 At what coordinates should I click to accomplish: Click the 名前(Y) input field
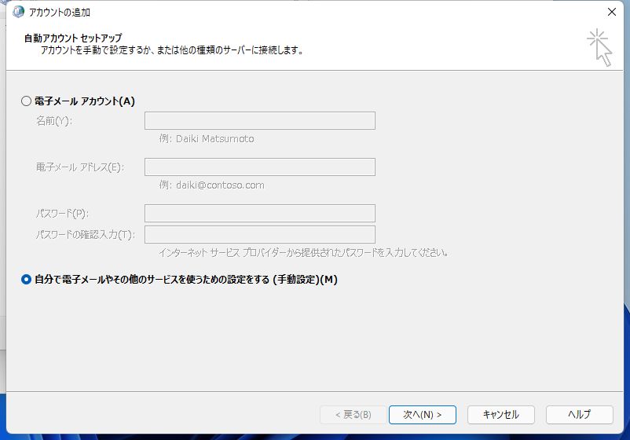click(x=259, y=120)
